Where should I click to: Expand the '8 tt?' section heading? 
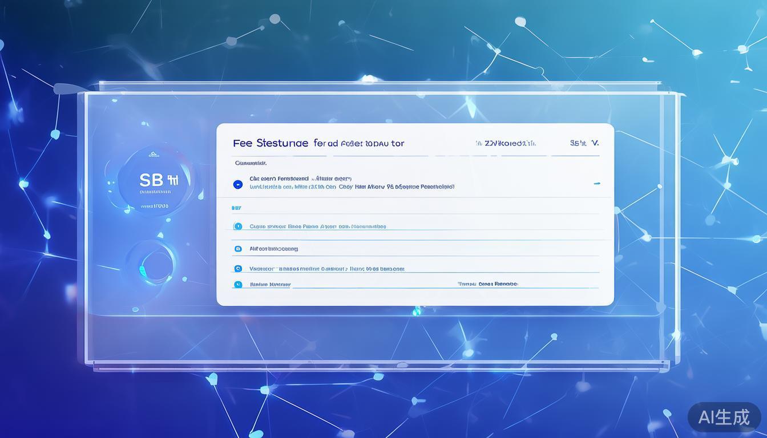pos(236,208)
